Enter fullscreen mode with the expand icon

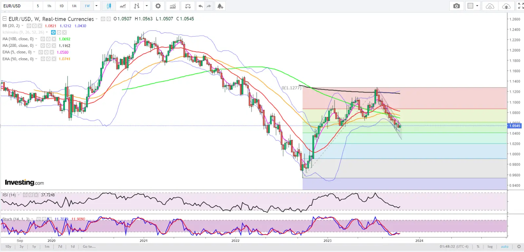[x=520, y=6]
